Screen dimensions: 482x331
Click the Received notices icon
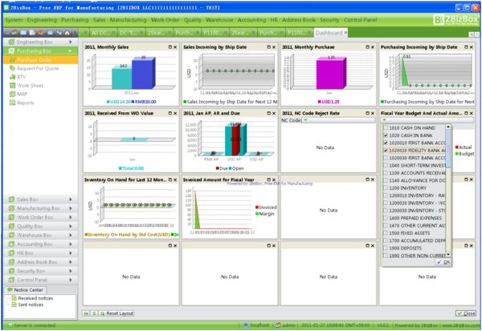tap(14, 298)
